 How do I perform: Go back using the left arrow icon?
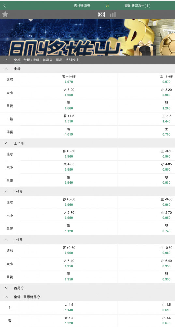coord(5,6)
